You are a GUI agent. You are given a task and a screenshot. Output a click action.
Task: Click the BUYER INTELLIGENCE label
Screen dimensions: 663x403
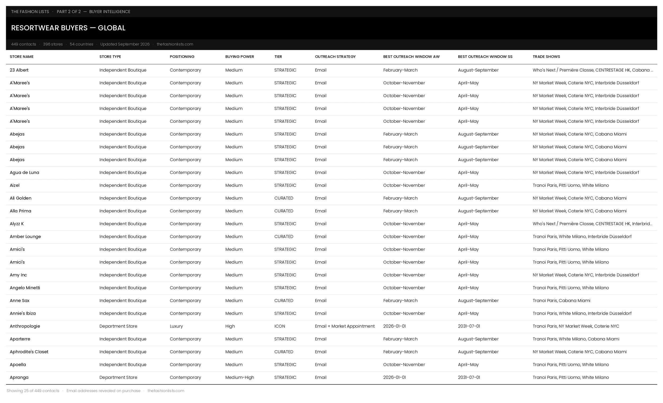[110, 12]
